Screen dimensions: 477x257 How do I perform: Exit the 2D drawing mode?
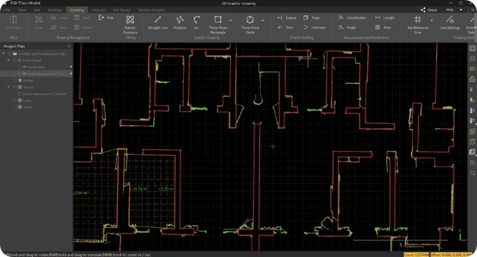[106, 18]
